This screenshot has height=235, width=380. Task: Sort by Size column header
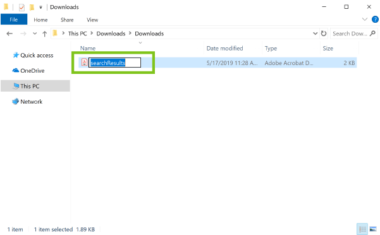point(328,49)
